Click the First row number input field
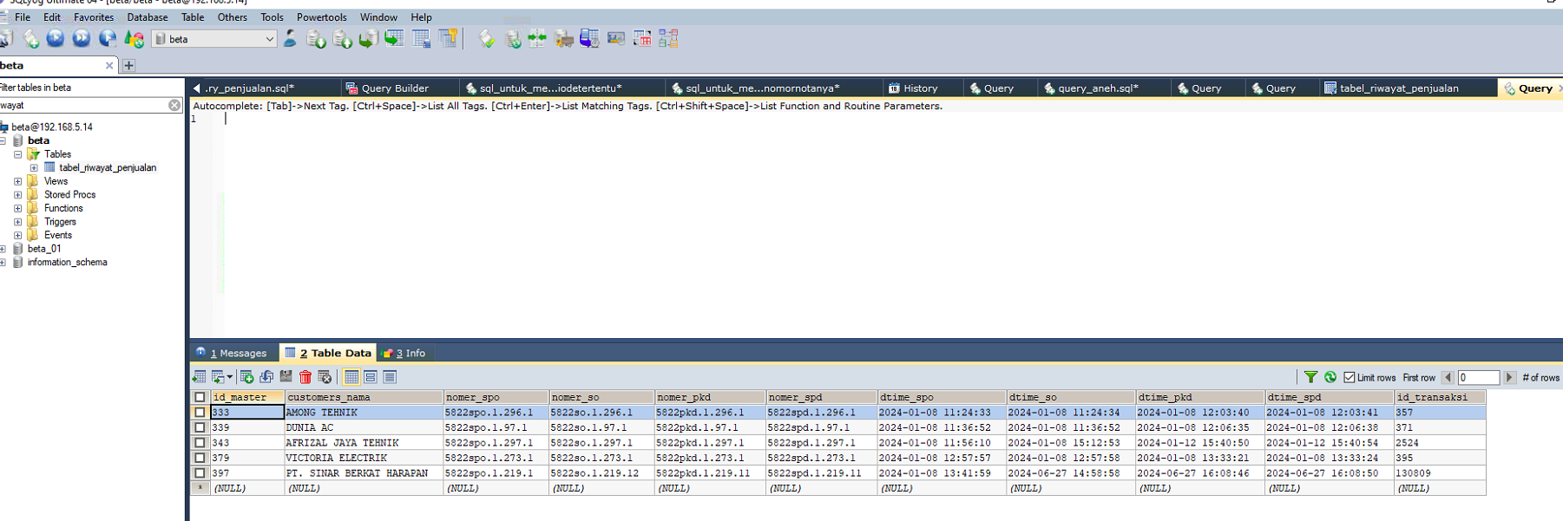 1478,377
